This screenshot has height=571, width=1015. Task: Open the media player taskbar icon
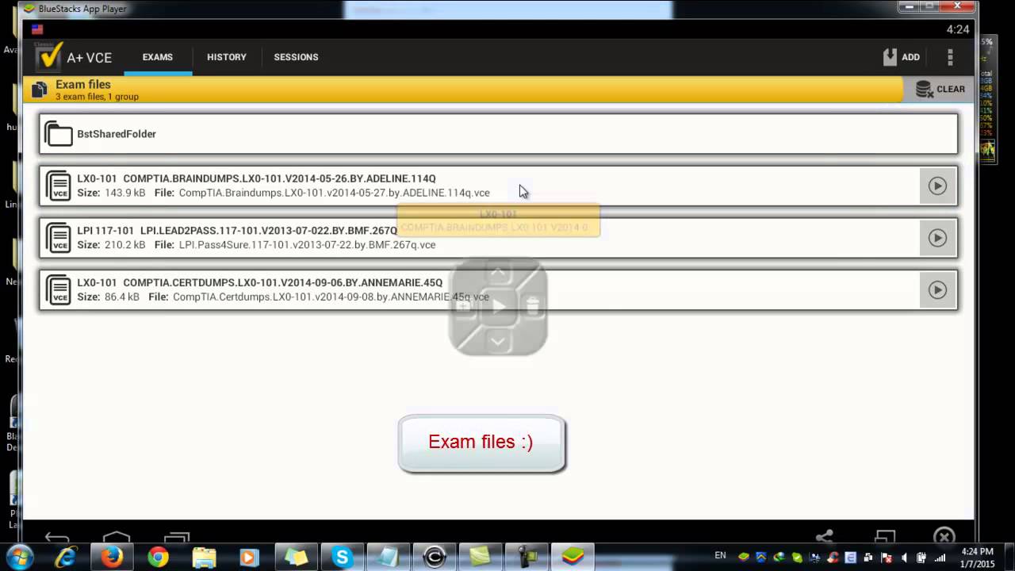pos(249,558)
